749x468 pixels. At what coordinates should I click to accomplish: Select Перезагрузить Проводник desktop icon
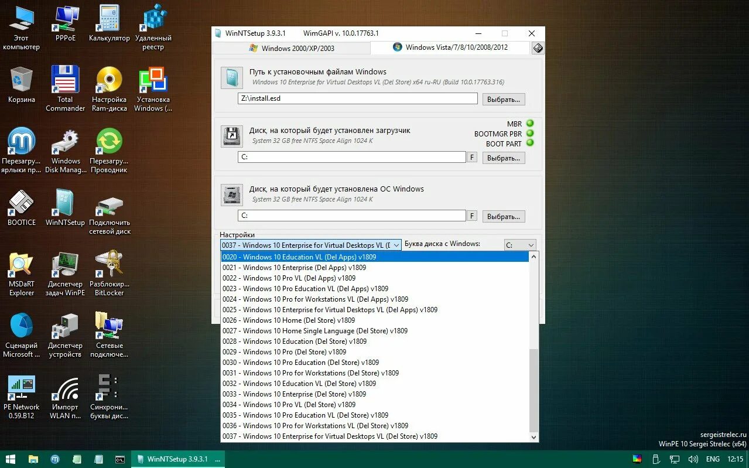tap(110, 151)
